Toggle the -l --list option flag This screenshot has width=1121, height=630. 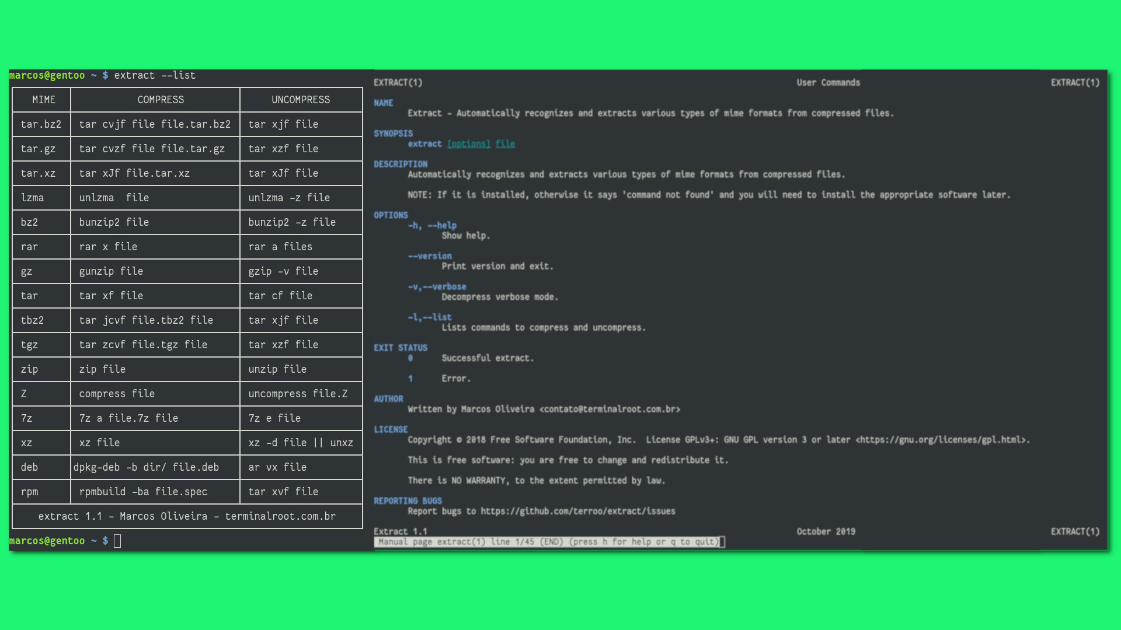430,317
